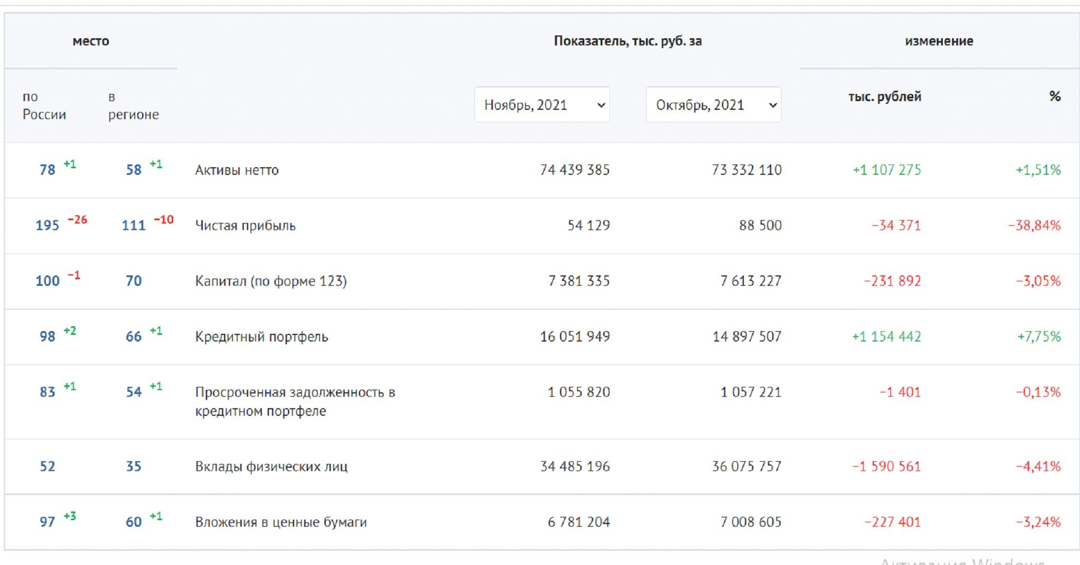Click the percent change −38,84%
The image size is (1080, 565).
pos(1035,226)
